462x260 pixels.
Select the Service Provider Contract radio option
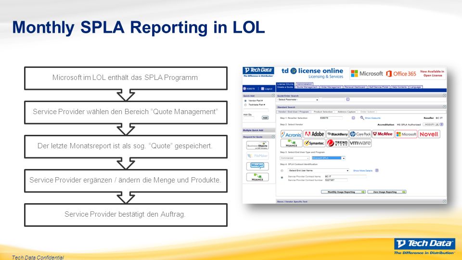click(x=282, y=178)
